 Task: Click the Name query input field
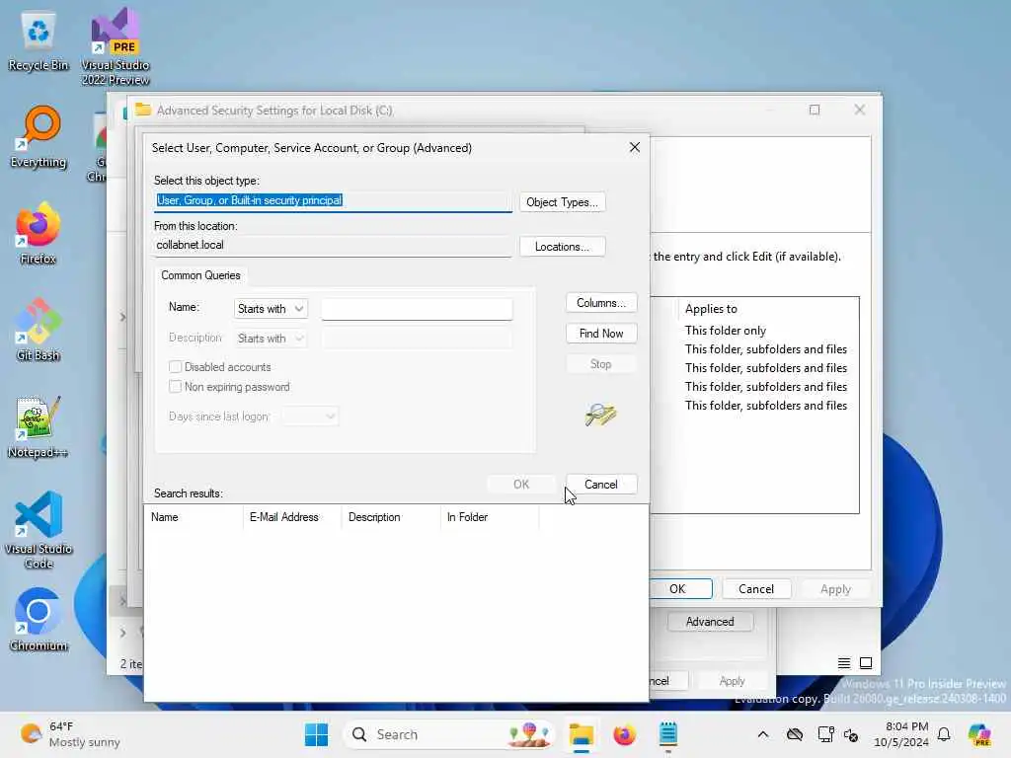(x=417, y=309)
